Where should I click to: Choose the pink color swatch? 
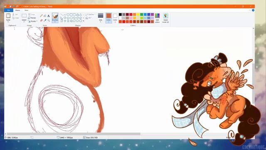coord(131,18)
